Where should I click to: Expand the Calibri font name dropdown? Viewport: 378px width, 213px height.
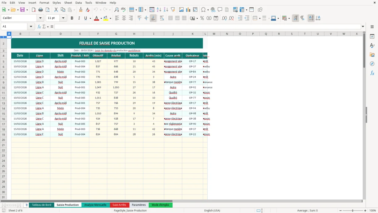point(40,18)
